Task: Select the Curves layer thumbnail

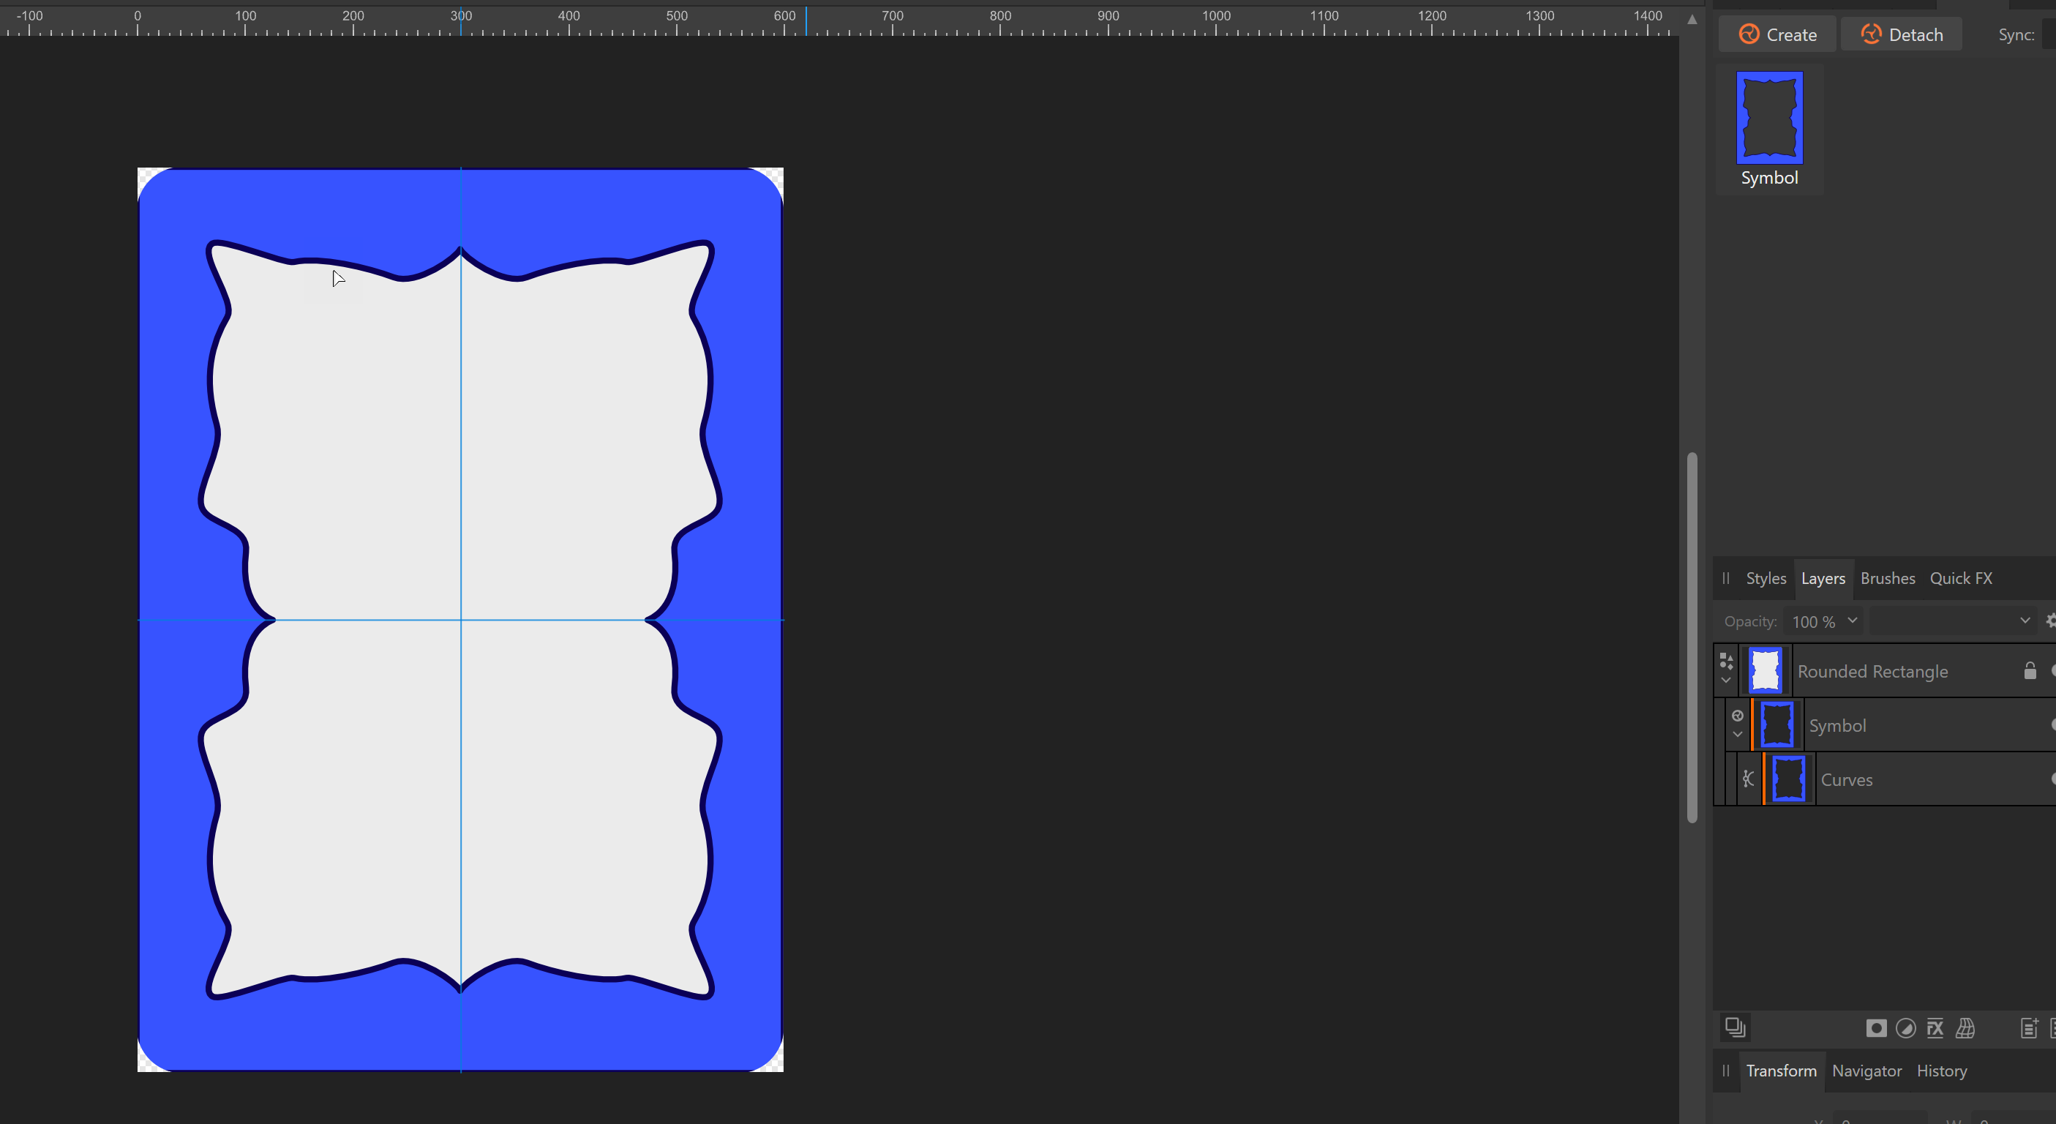Action: pos(1787,779)
